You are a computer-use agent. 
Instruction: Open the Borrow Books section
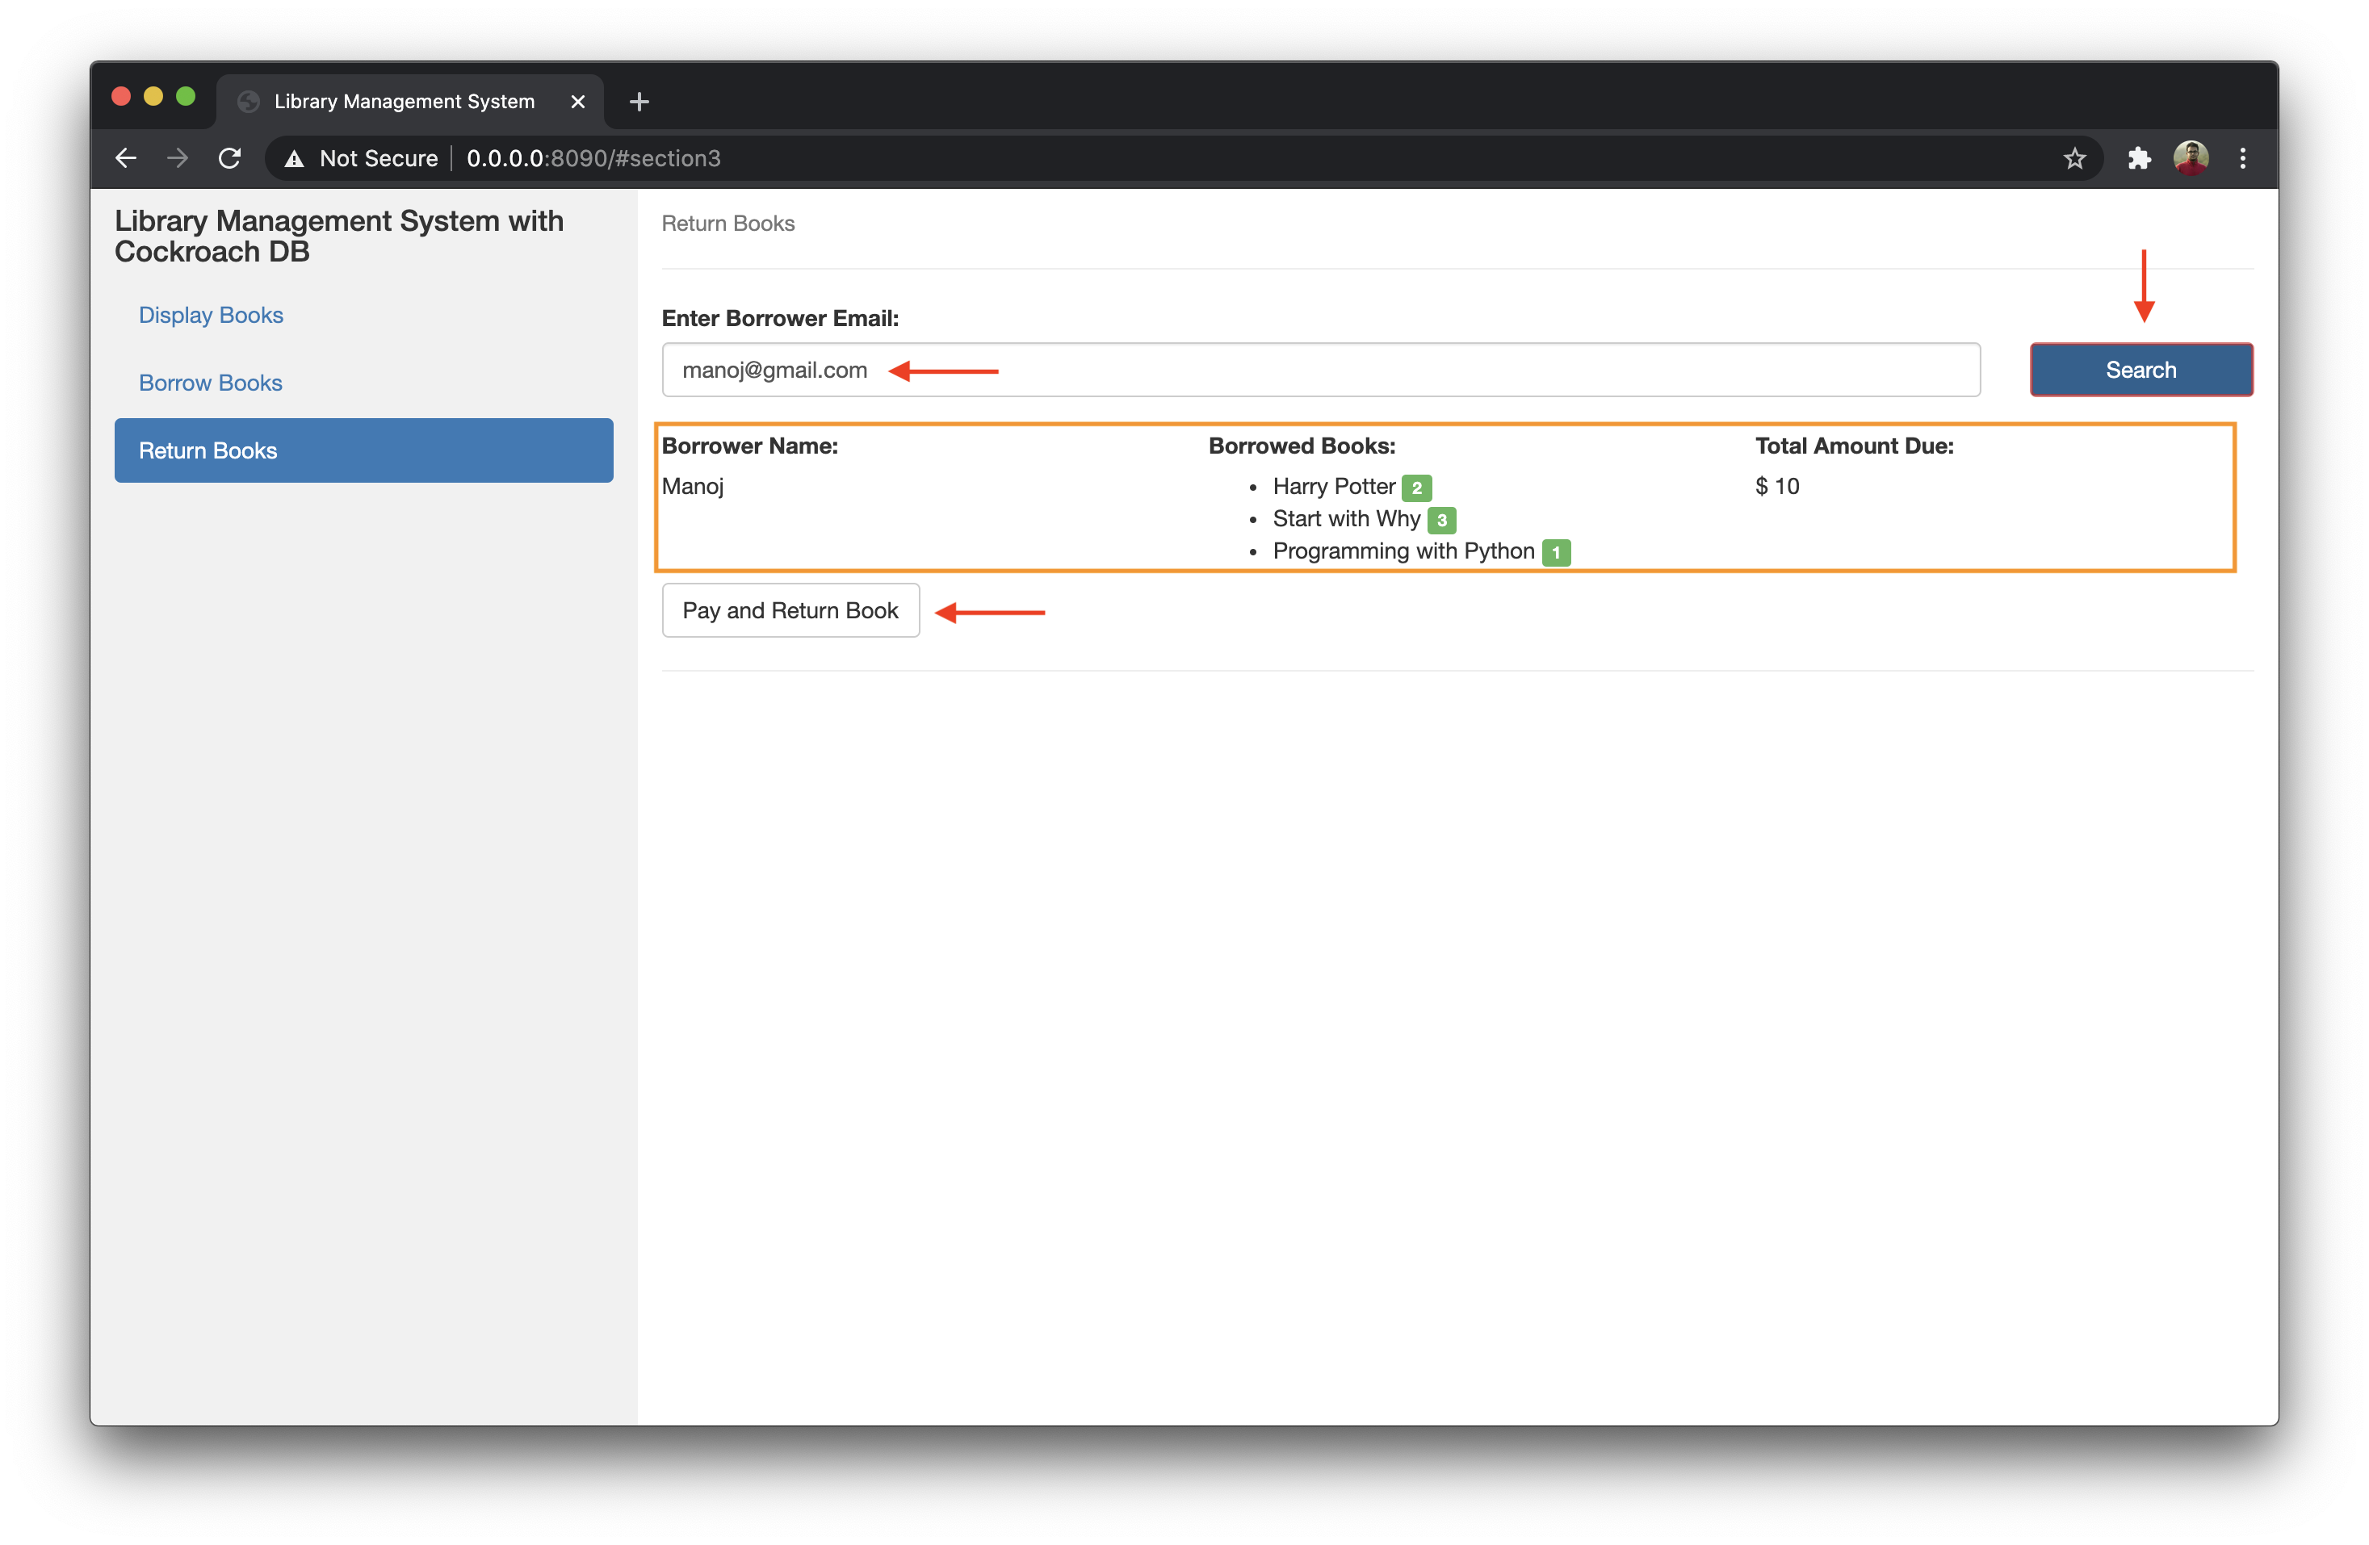point(210,383)
